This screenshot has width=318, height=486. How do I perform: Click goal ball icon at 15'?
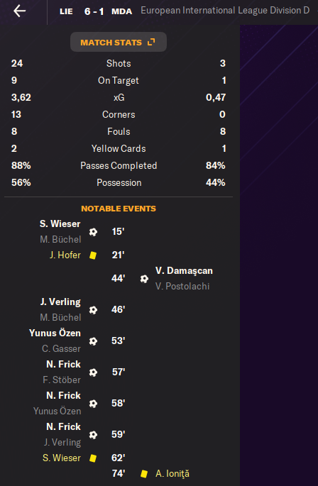point(93,232)
